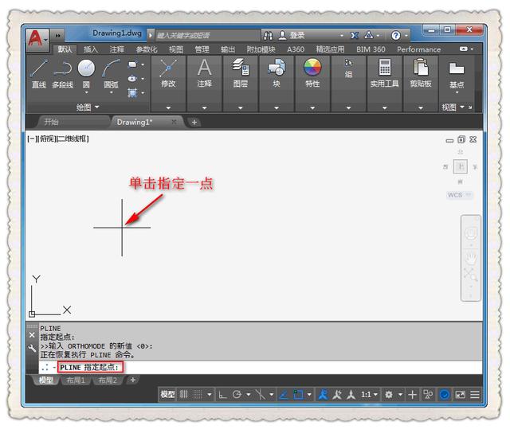Click the Pan hand icon on navigation bar
The width and height of the screenshot is (510, 433).
click(471, 257)
